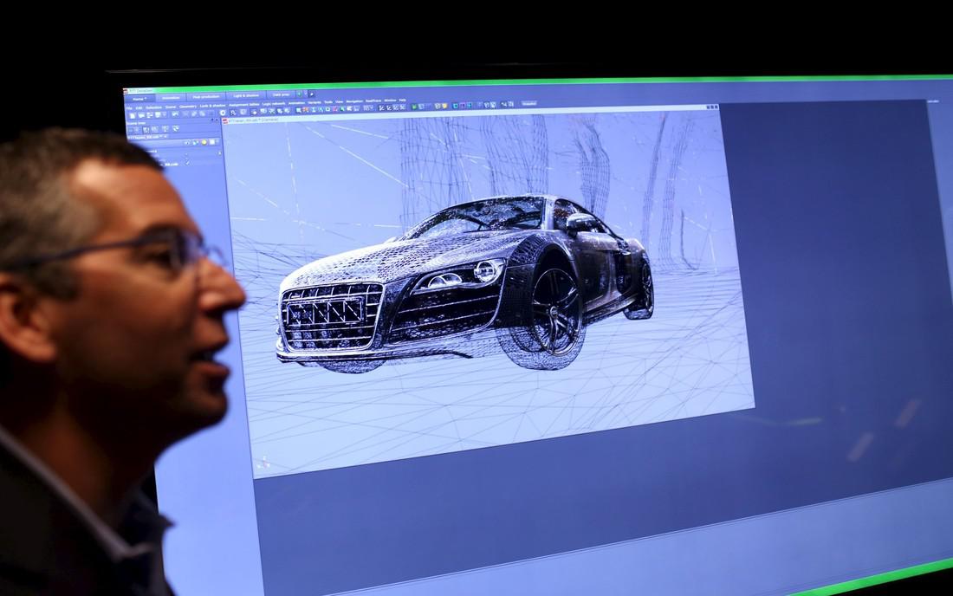Switch to the Post production tab

[x=206, y=97]
